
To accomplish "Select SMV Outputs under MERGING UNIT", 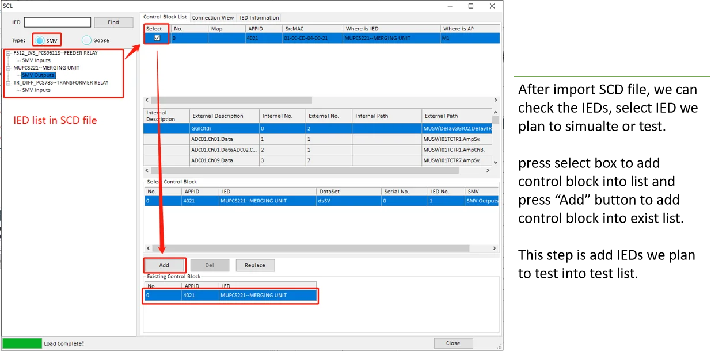I will (38, 75).
